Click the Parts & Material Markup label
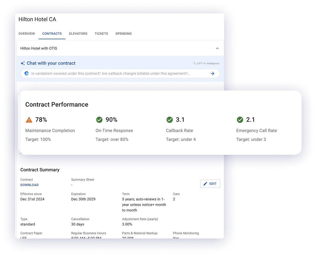317x256 pixels. point(140,233)
